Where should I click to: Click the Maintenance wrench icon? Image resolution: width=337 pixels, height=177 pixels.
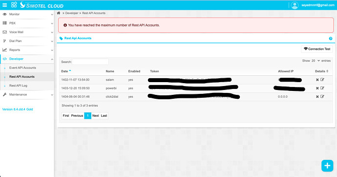(4, 94)
